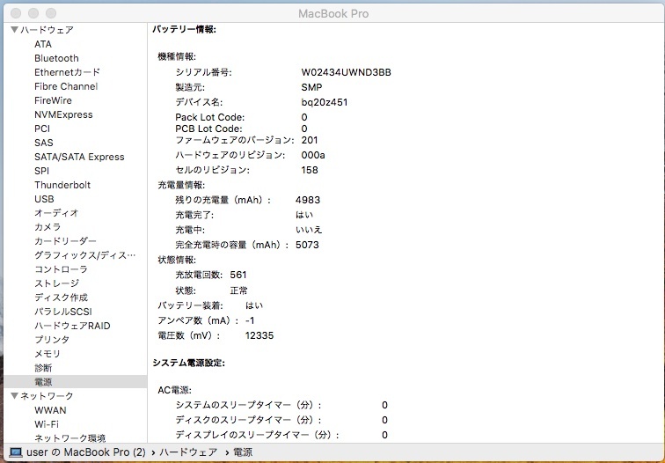Select カメラ in the sidebar

point(47,226)
